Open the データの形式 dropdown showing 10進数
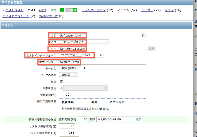 point(68,75)
